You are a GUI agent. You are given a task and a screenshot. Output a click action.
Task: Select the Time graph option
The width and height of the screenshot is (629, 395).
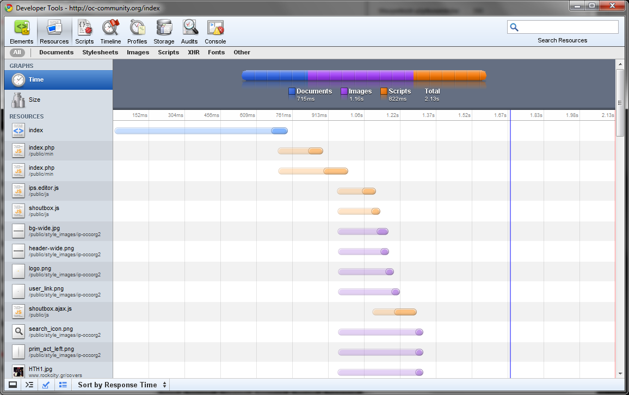point(36,80)
